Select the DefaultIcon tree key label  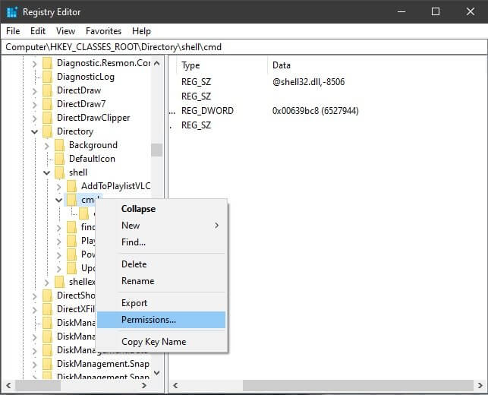[x=92, y=159]
